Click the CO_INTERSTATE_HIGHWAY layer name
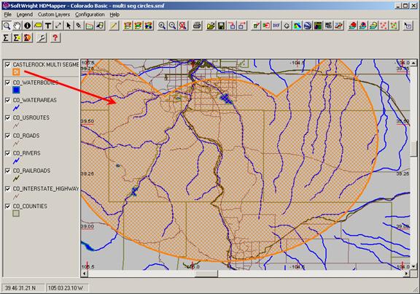Viewport: 420px width, 294px height. point(46,189)
